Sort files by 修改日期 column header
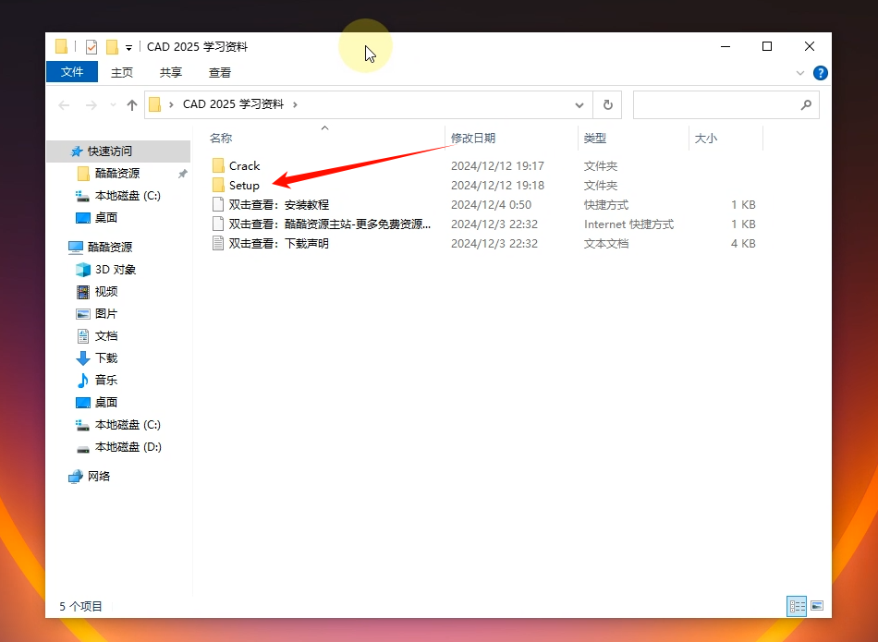878x642 pixels. [x=473, y=139]
